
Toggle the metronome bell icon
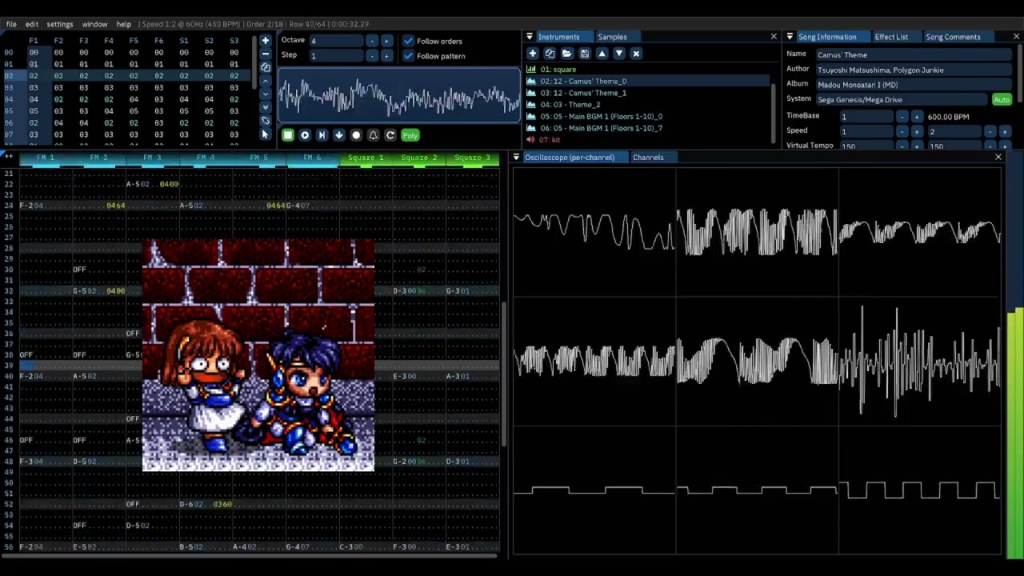pyautogui.click(x=373, y=135)
